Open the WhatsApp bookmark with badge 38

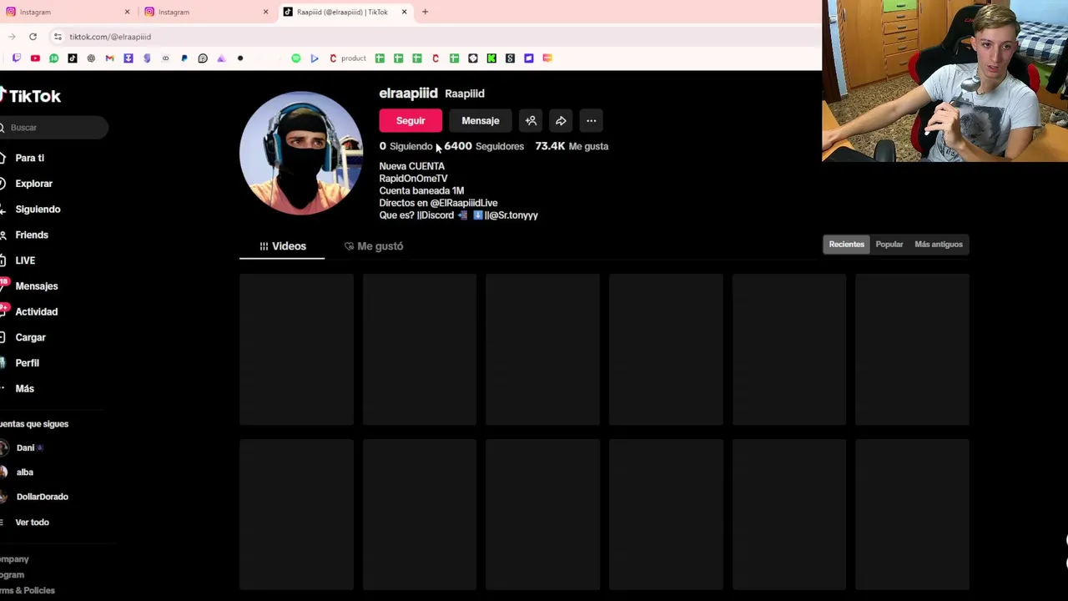53,58
